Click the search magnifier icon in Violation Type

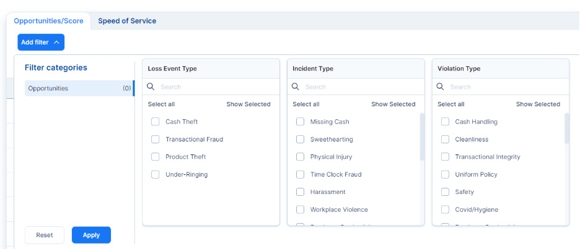(441, 87)
